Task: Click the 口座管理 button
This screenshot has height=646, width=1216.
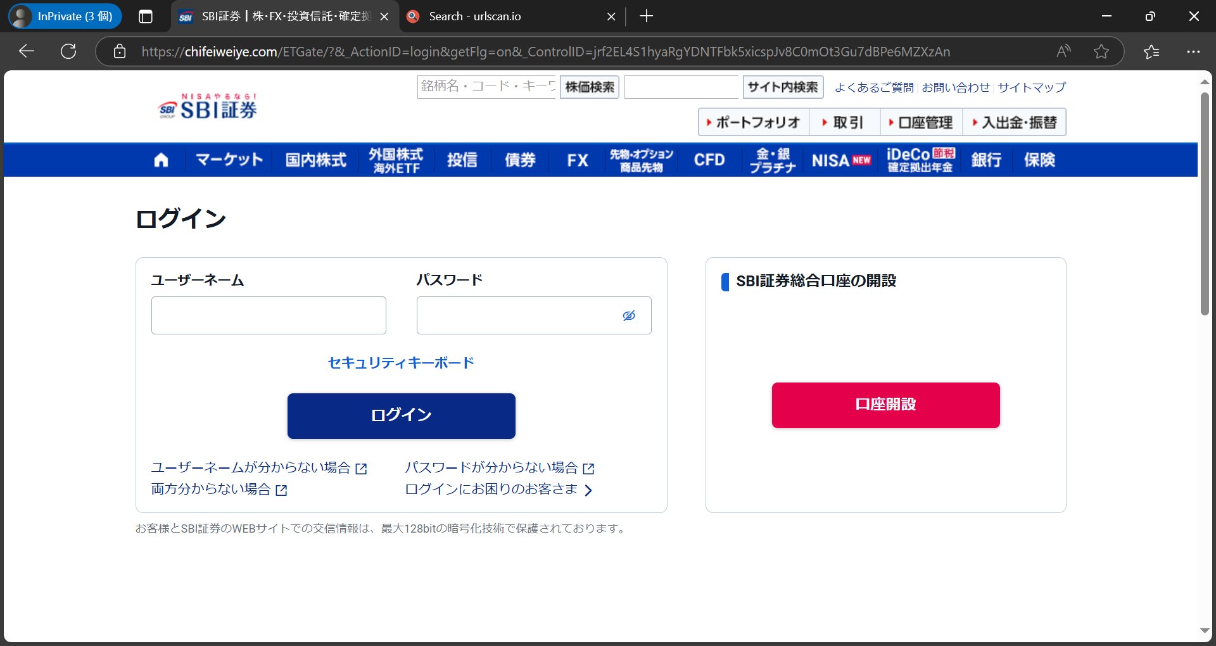Action: pyautogui.click(x=921, y=122)
